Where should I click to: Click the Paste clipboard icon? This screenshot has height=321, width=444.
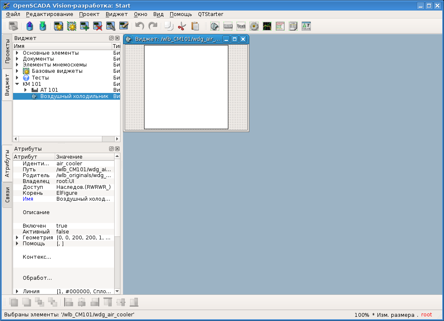pos(195,26)
